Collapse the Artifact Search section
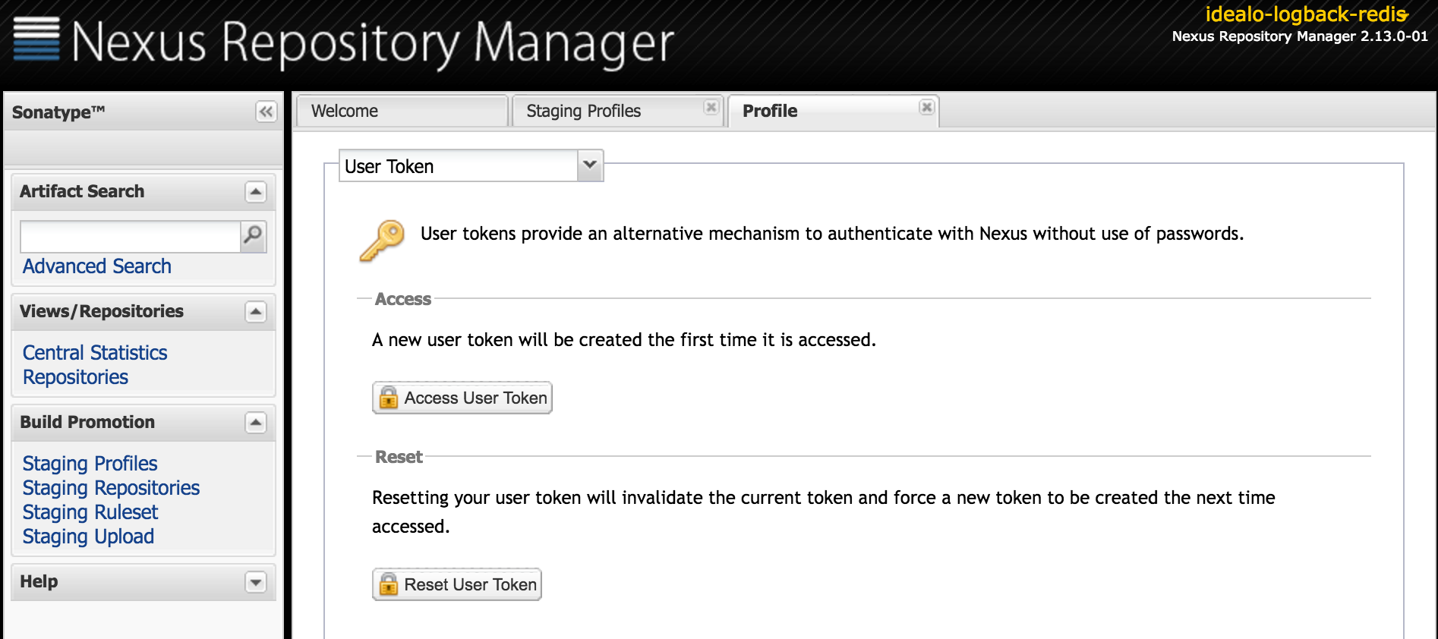Image resolution: width=1438 pixels, height=639 pixels. 256,192
